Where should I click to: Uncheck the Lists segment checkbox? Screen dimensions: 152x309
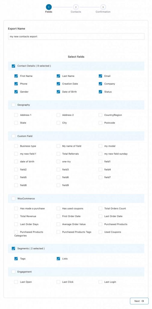pos(58,259)
